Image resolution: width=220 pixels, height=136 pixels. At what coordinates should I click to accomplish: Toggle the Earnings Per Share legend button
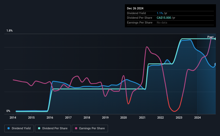(x=90, y=129)
